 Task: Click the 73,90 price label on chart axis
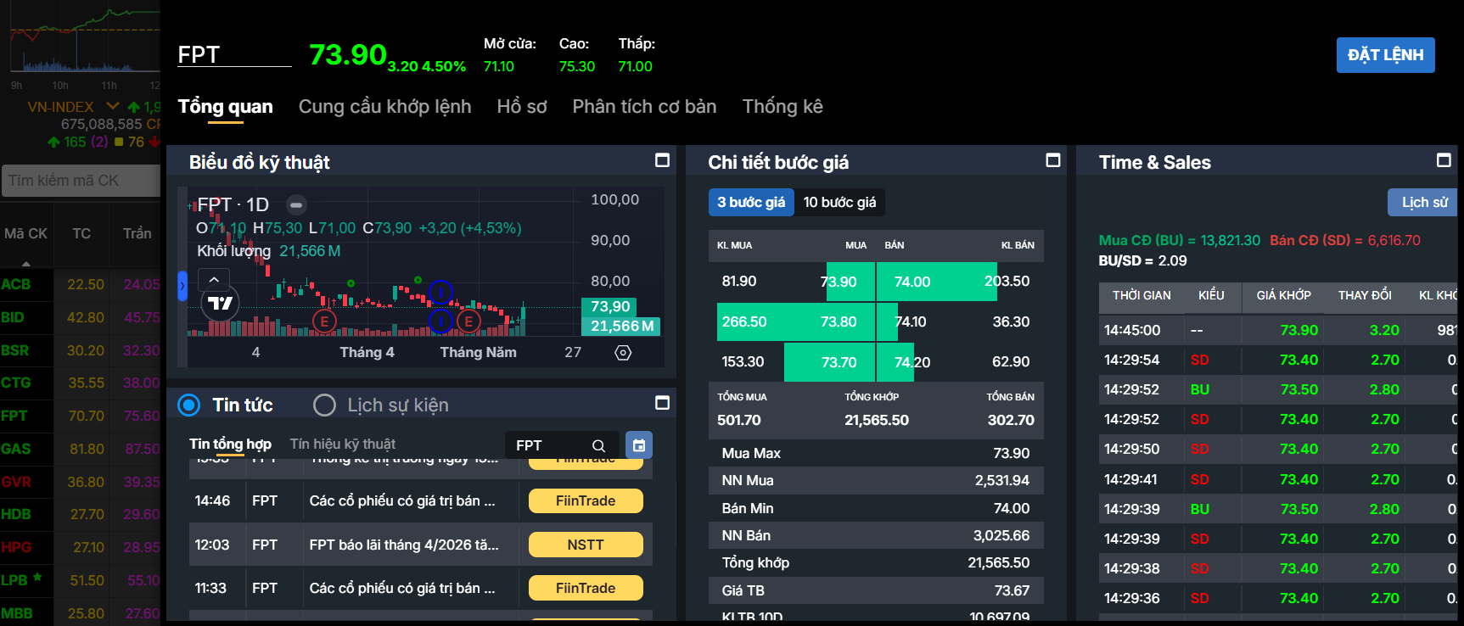tap(610, 306)
